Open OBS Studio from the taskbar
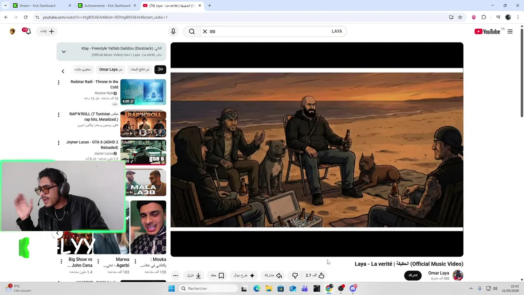This screenshot has height=295, width=524. click(341, 288)
